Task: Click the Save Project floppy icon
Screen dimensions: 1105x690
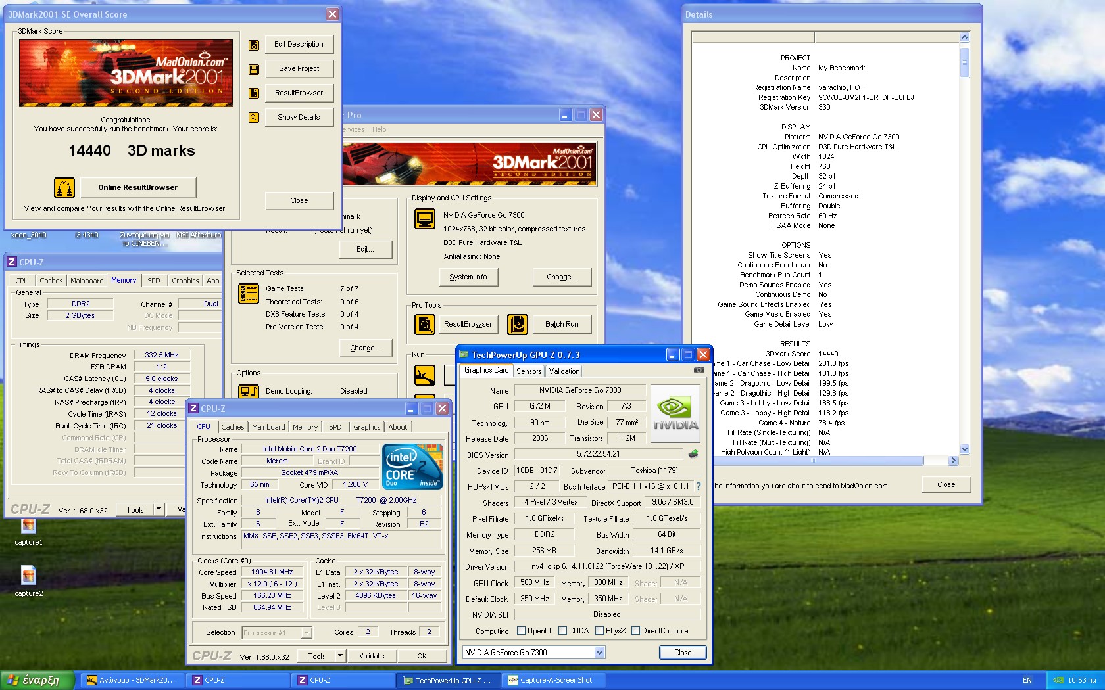Action: coord(254,69)
